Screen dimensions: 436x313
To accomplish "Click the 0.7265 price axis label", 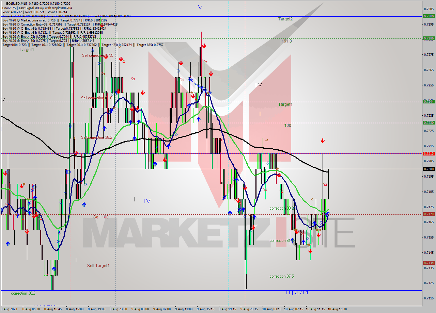I will click(428, 70).
